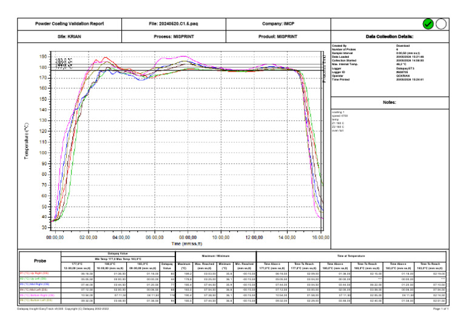Click the Datapaq Value 116 cell
Viewport: 466px width, 330px height.
coord(167,295)
